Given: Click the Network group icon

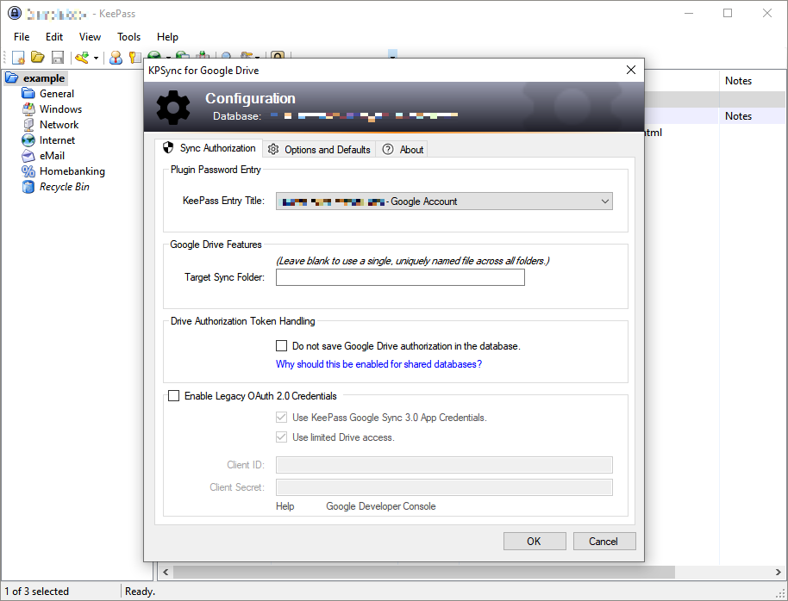Looking at the screenshot, I should 28,125.
